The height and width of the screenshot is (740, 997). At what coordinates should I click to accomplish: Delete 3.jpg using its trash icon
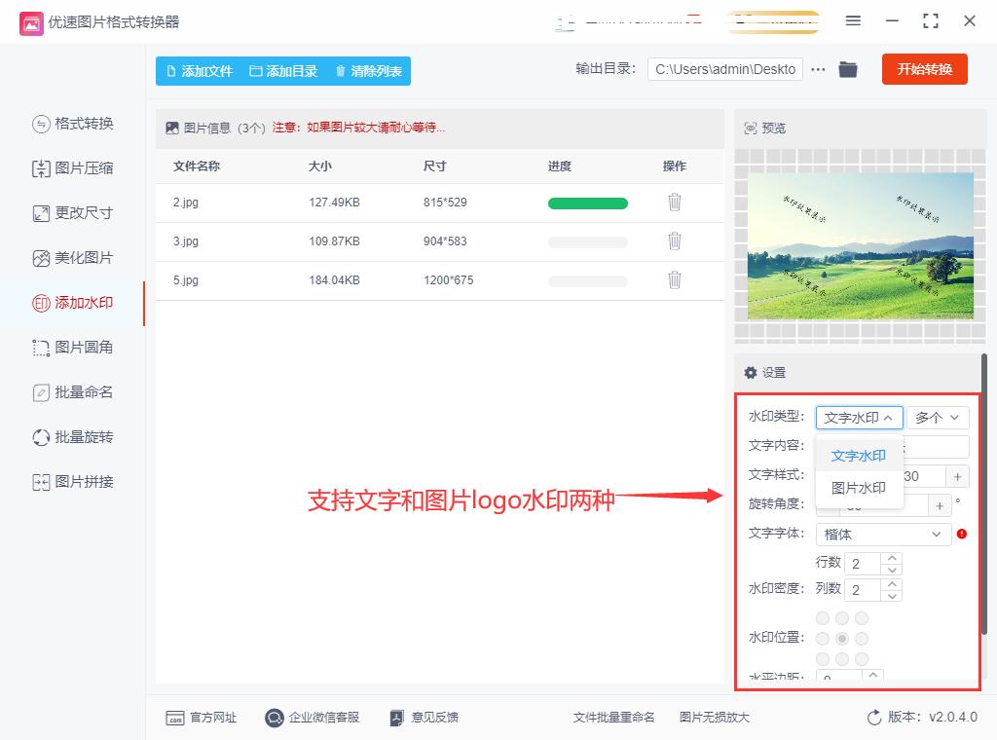675,240
